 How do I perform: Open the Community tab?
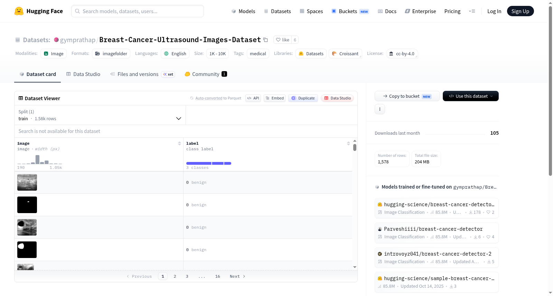click(x=206, y=74)
